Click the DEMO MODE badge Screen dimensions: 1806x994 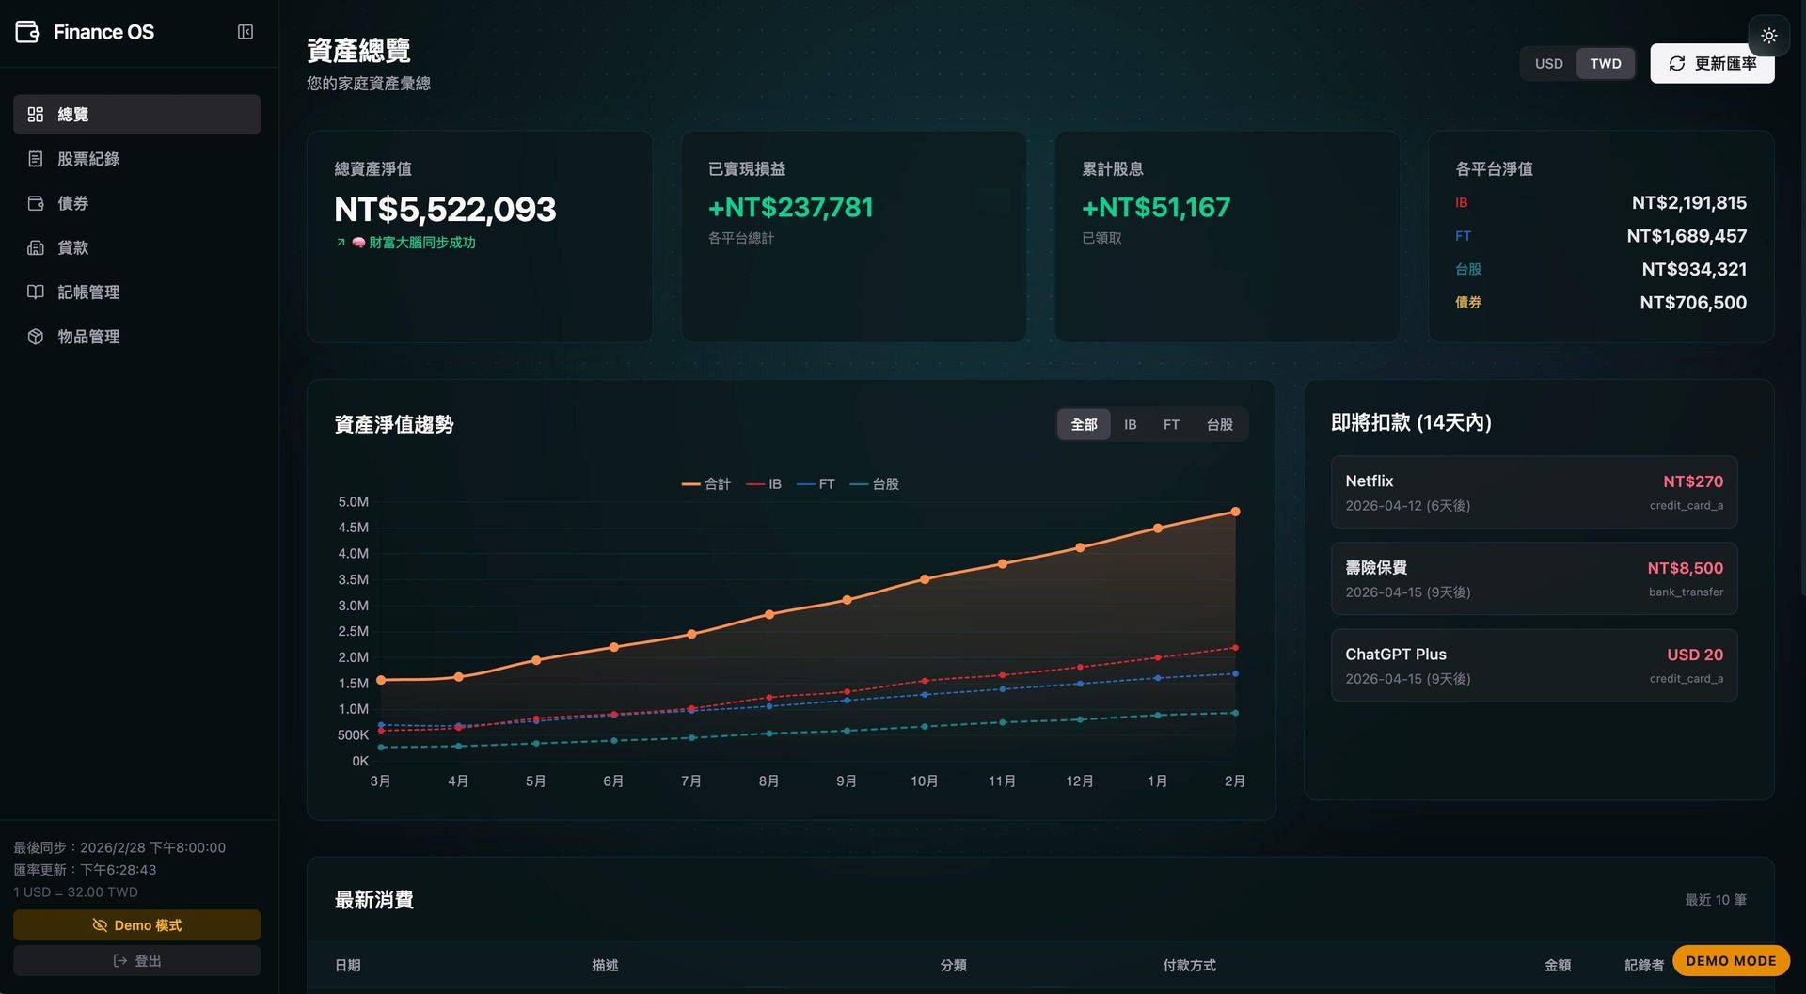[1731, 960]
